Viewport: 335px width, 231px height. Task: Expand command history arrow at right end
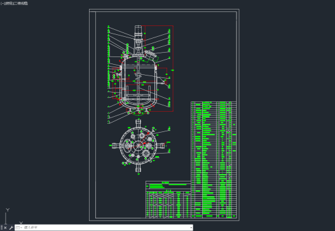point(191,228)
